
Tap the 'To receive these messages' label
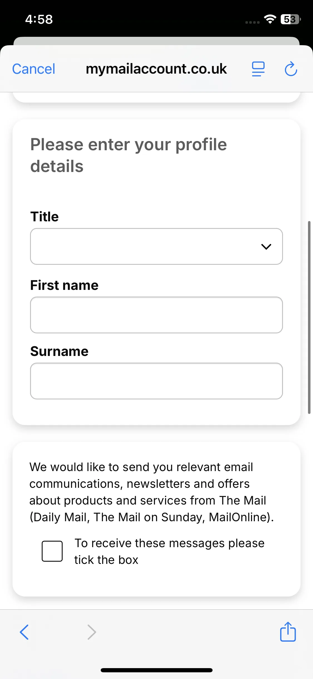[x=169, y=551]
